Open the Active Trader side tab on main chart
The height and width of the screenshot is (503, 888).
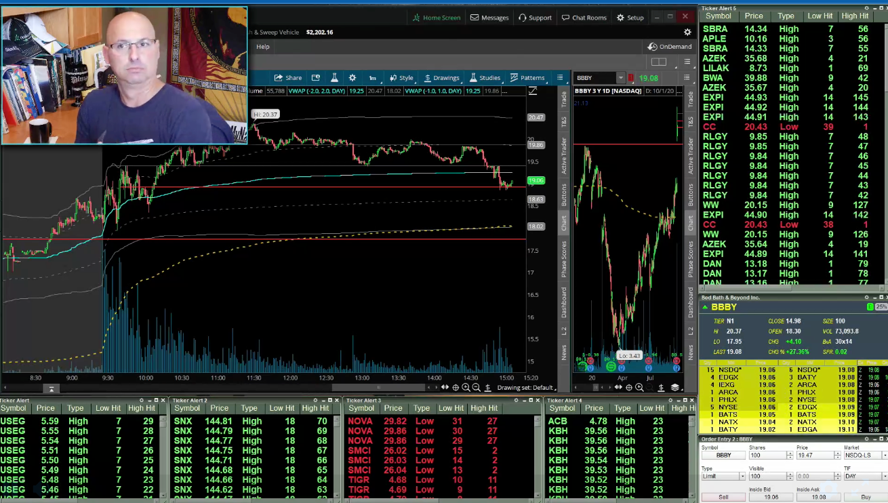pyautogui.click(x=563, y=155)
